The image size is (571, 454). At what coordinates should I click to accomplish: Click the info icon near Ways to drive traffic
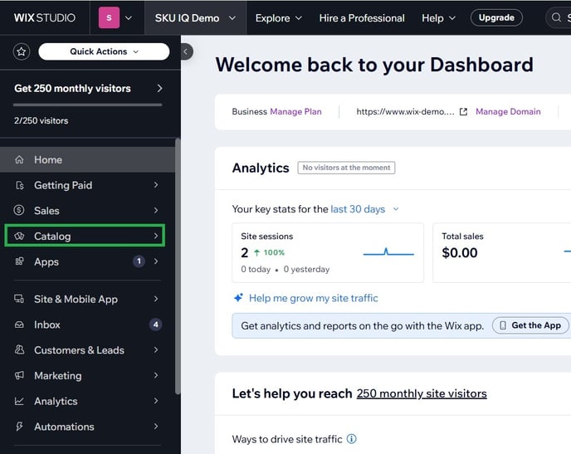tap(352, 439)
